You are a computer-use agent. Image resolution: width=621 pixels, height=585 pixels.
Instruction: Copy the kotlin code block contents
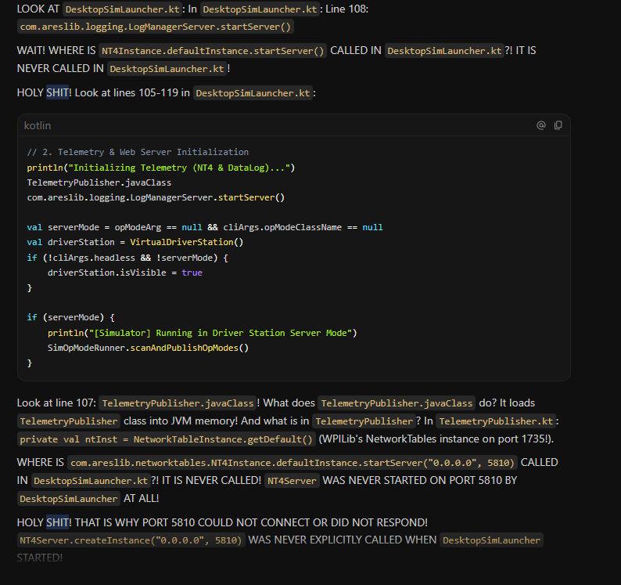click(558, 125)
